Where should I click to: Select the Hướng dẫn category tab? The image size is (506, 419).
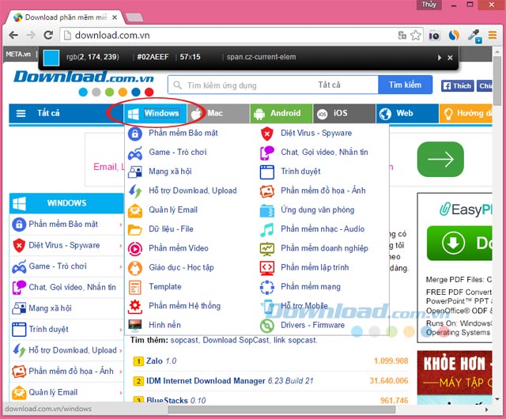tap(466, 113)
